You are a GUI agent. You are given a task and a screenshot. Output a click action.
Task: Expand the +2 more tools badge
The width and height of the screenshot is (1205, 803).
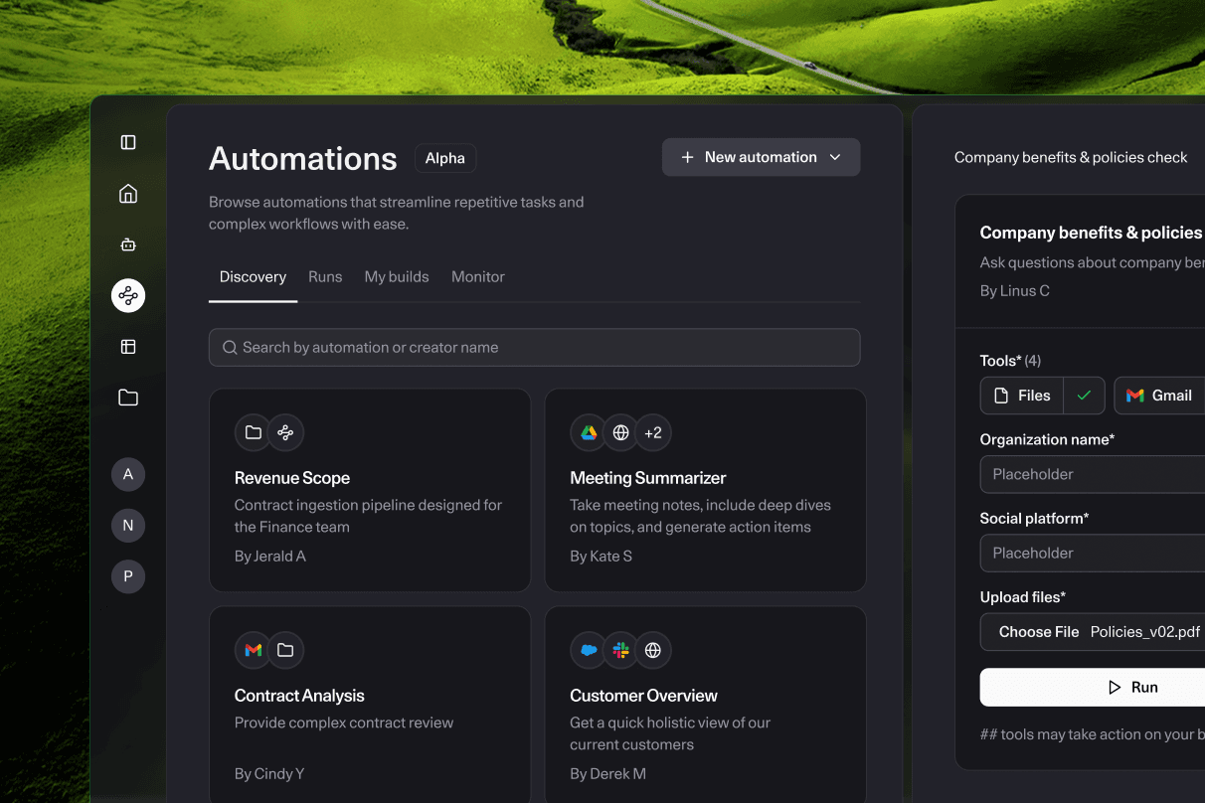[653, 432]
